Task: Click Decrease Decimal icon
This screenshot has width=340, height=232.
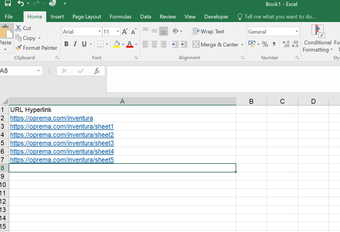Action: tap(295, 44)
